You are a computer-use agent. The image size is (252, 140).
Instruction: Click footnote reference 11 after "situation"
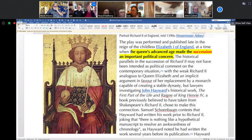[x=162, y=71]
